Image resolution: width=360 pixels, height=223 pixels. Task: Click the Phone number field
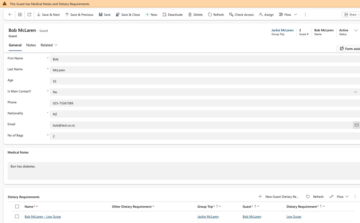(205, 103)
